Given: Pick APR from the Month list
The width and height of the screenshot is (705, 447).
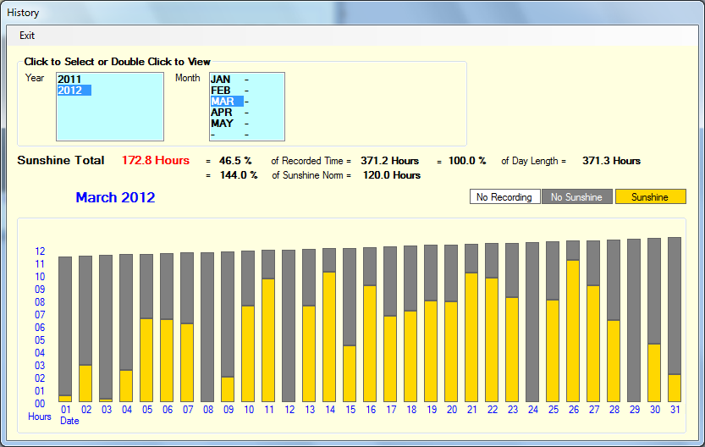Looking at the screenshot, I should pyautogui.click(x=222, y=113).
